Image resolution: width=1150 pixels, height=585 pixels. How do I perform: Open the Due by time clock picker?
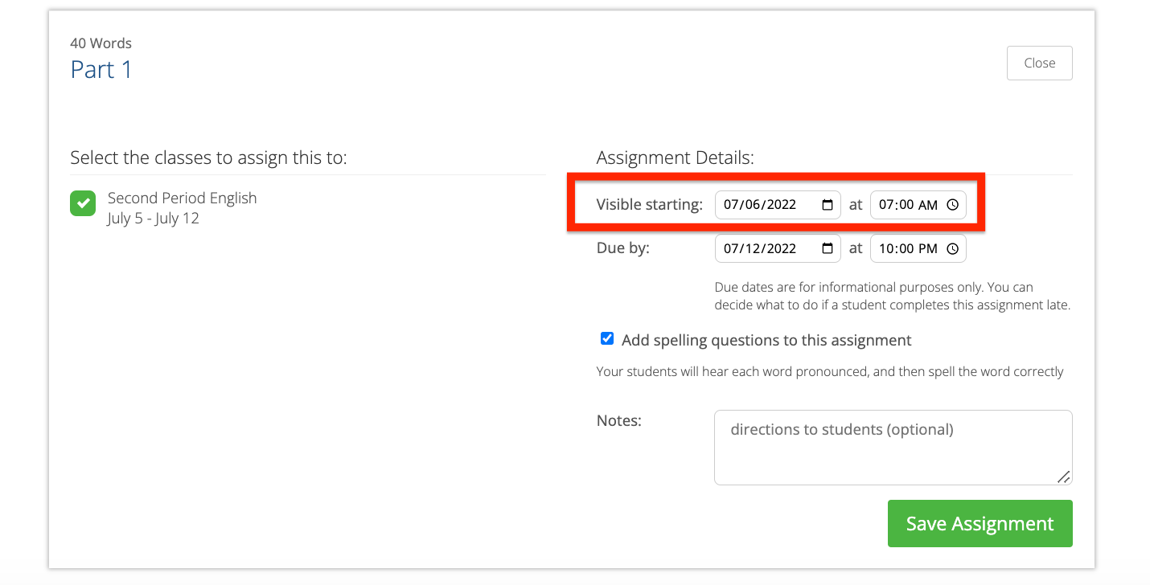952,248
